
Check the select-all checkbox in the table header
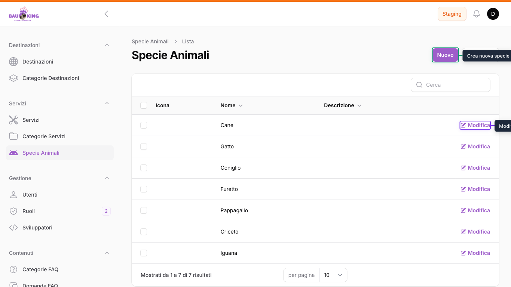(144, 105)
